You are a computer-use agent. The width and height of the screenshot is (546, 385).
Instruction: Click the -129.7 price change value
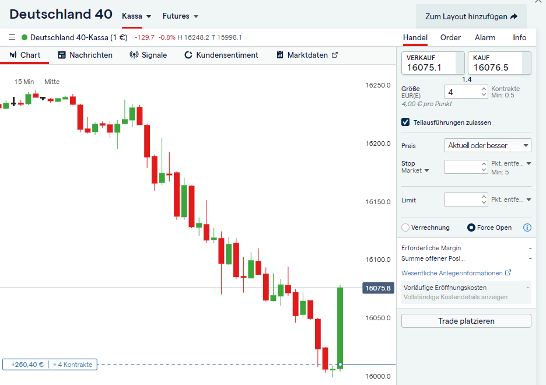click(x=145, y=37)
